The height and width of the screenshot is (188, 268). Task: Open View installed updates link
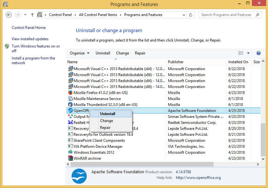(30, 39)
